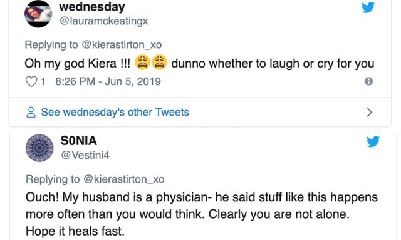Open @kierastirton_xo mention in SONIA's reply
The height and width of the screenshot is (240, 401).
(x=124, y=179)
